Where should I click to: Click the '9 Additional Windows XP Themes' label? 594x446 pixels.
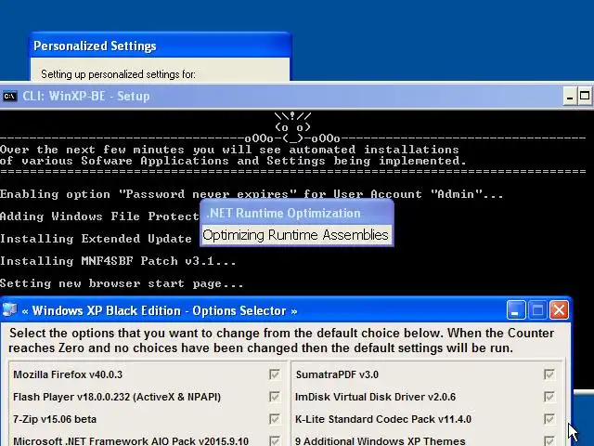[x=380, y=441]
